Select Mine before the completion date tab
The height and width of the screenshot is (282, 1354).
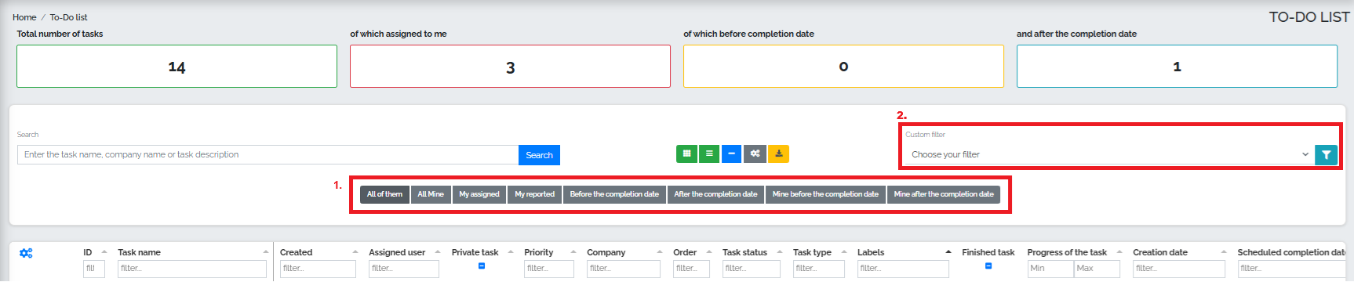(825, 194)
